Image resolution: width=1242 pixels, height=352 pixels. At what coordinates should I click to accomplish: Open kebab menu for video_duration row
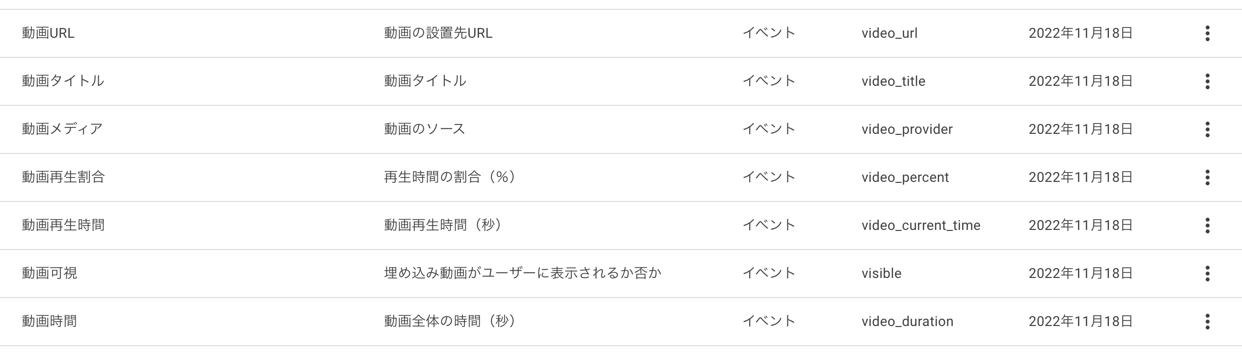1207,322
